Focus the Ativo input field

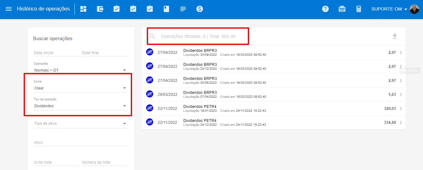tap(81, 143)
